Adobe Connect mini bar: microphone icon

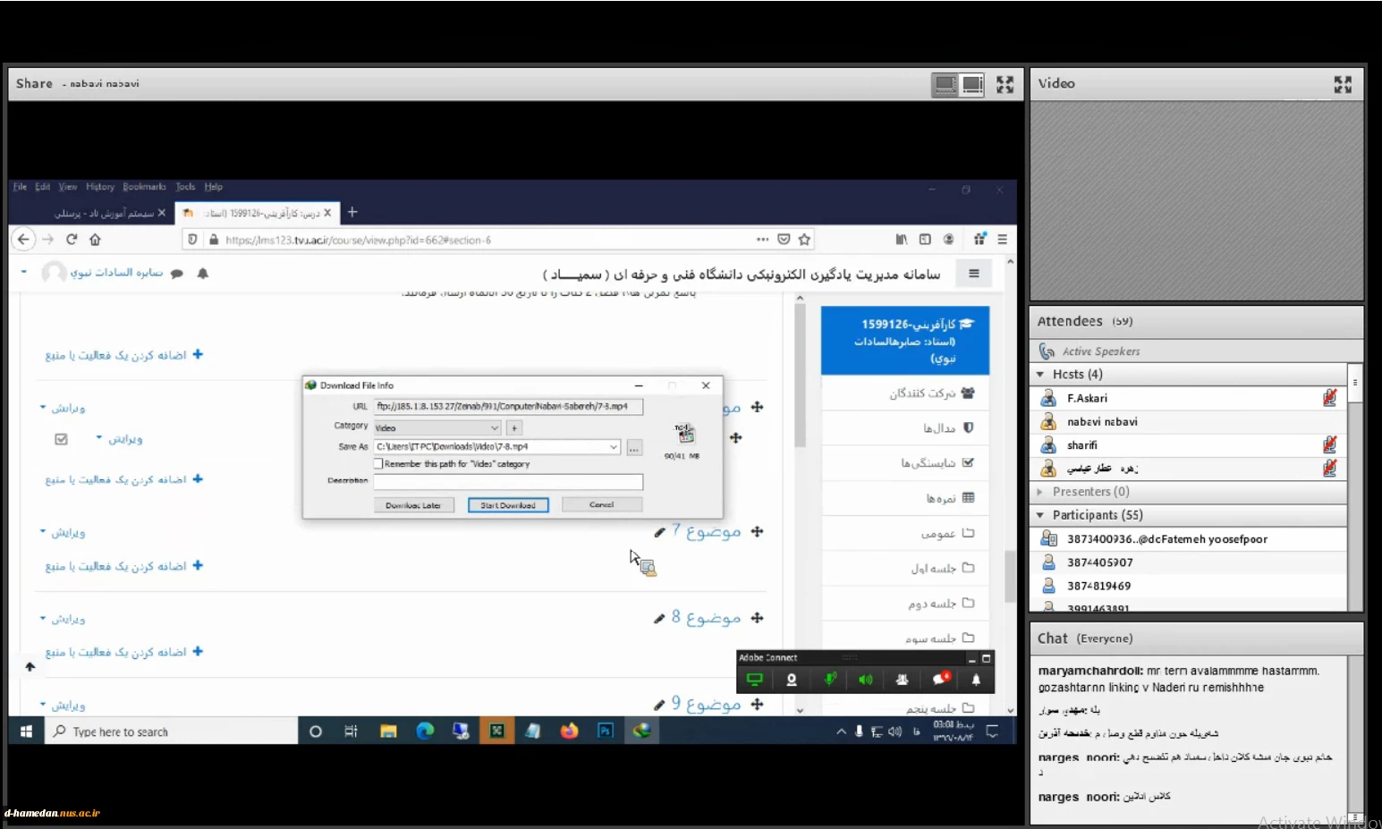click(830, 680)
